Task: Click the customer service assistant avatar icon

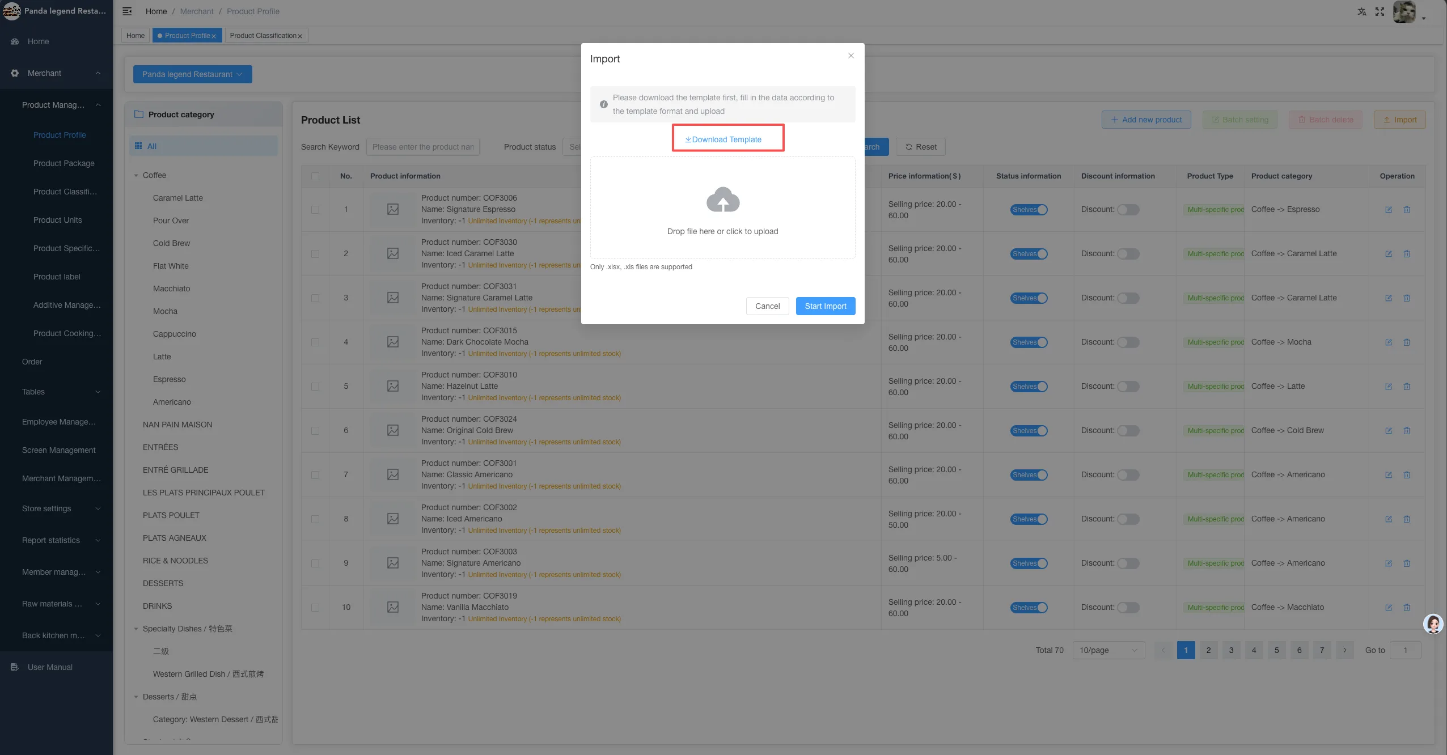Action: click(1433, 624)
